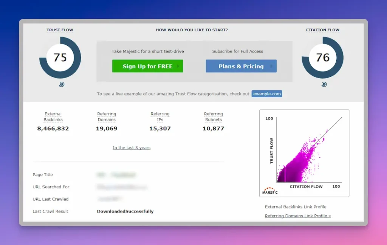This screenshot has height=245, width=387.
Task: Click the Trust Flow donut showing 75
Action: click(x=60, y=57)
